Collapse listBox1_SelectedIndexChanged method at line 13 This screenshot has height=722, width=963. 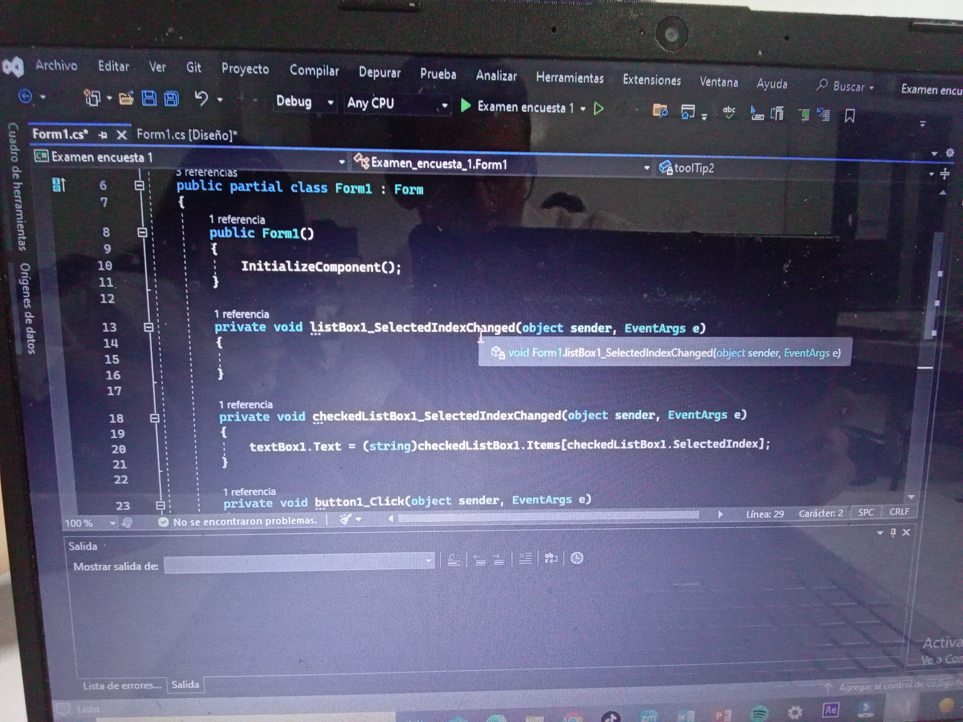[x=148, y=327]
